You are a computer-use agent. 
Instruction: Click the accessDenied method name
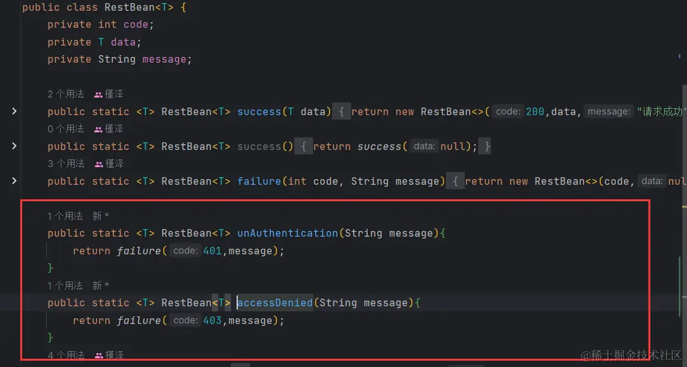pos(275,303)
